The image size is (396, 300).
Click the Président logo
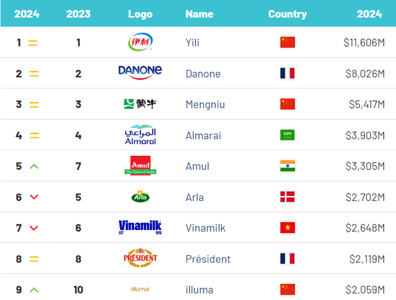tap(140, 259)
